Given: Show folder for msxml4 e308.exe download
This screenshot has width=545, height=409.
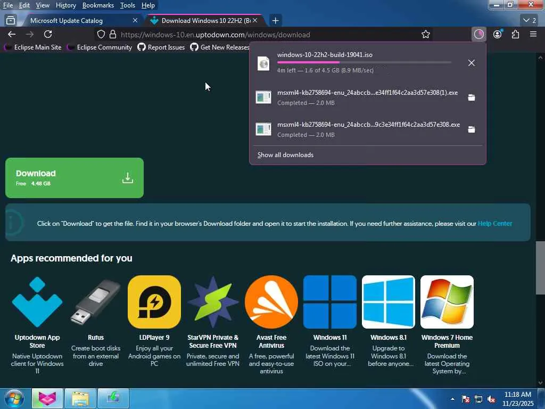Looking at the screenshot, I should coord(472,129).
